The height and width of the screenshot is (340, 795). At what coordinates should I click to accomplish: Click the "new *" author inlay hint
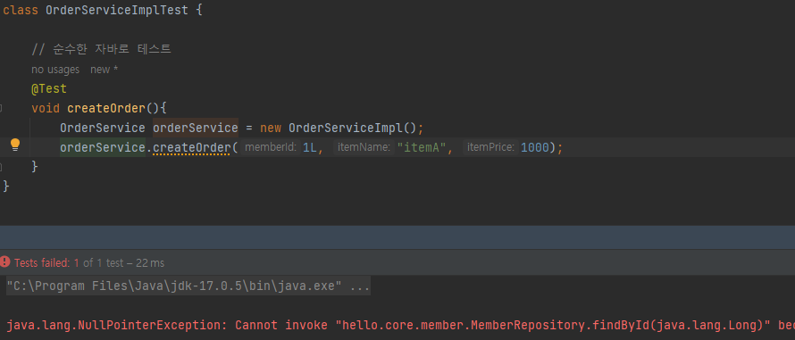pyautogui.click(x=104, y=70)
